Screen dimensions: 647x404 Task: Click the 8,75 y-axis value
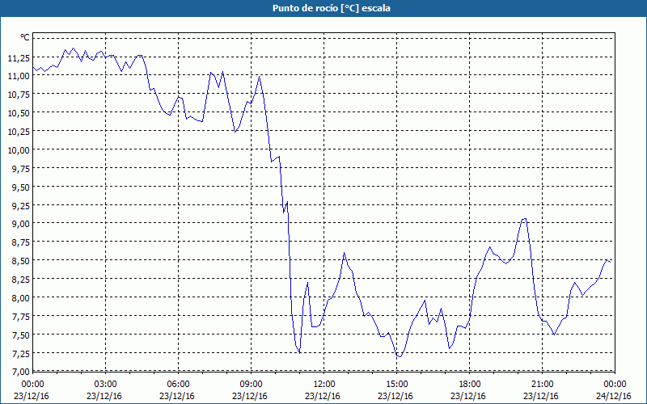[x=21, y=242]
